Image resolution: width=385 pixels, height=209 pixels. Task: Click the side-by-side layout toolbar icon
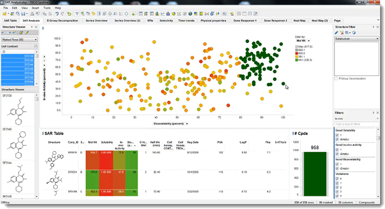[245, 14]
